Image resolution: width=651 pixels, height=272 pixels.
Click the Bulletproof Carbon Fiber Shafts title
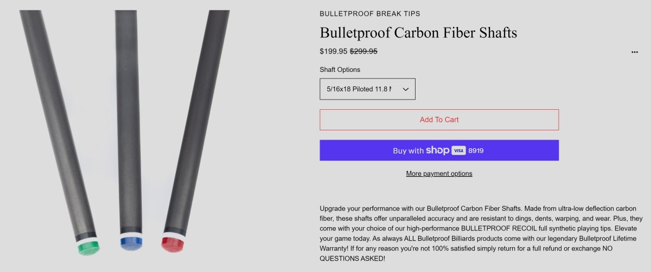tap(418, 33)
